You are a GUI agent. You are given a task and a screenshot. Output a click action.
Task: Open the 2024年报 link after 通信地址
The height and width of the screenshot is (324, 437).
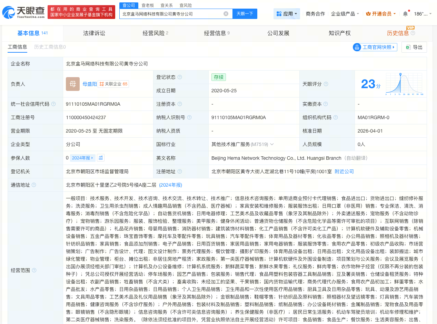click(170, 185)
